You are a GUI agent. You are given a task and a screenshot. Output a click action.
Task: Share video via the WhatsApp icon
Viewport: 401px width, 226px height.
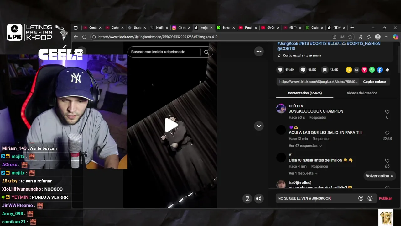tap(372, 70)
